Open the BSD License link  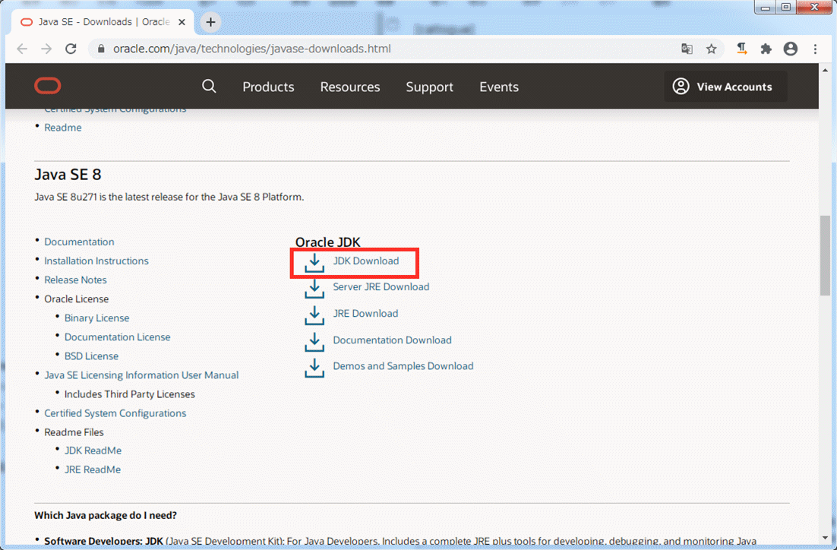click(91, 356)
